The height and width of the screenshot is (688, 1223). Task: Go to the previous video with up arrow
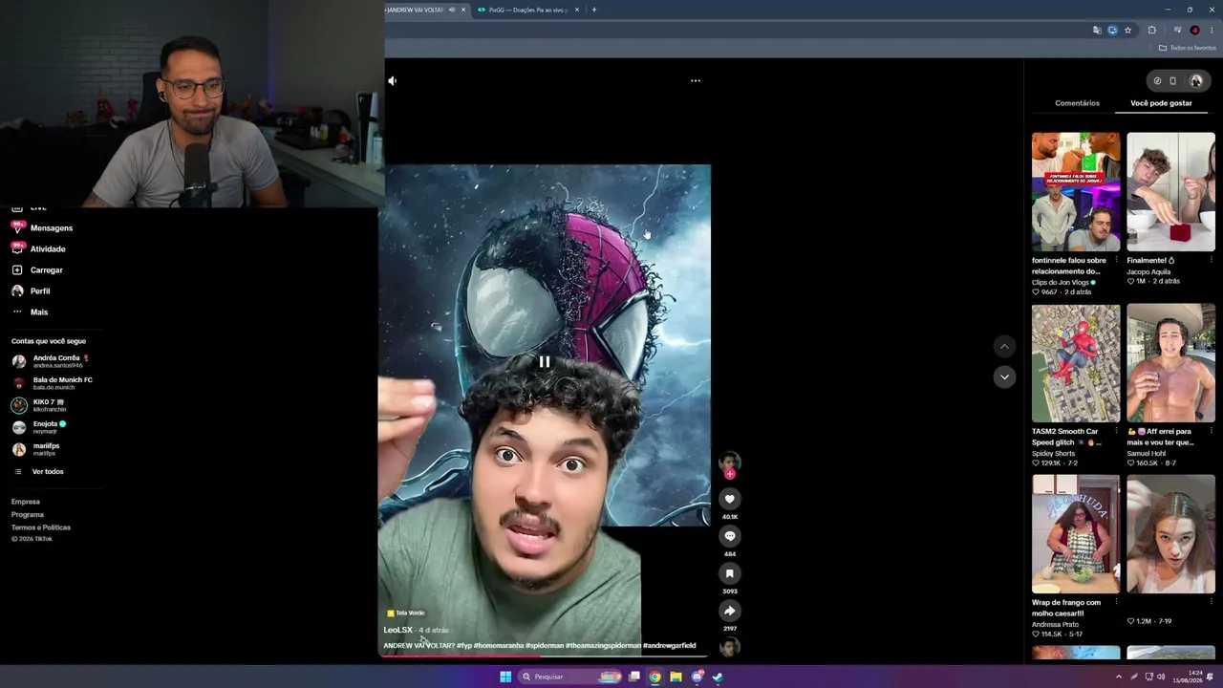(1004, 346)
